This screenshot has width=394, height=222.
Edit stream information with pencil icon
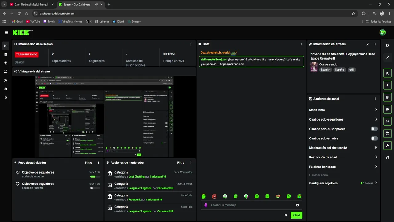[x=368, y=44]
